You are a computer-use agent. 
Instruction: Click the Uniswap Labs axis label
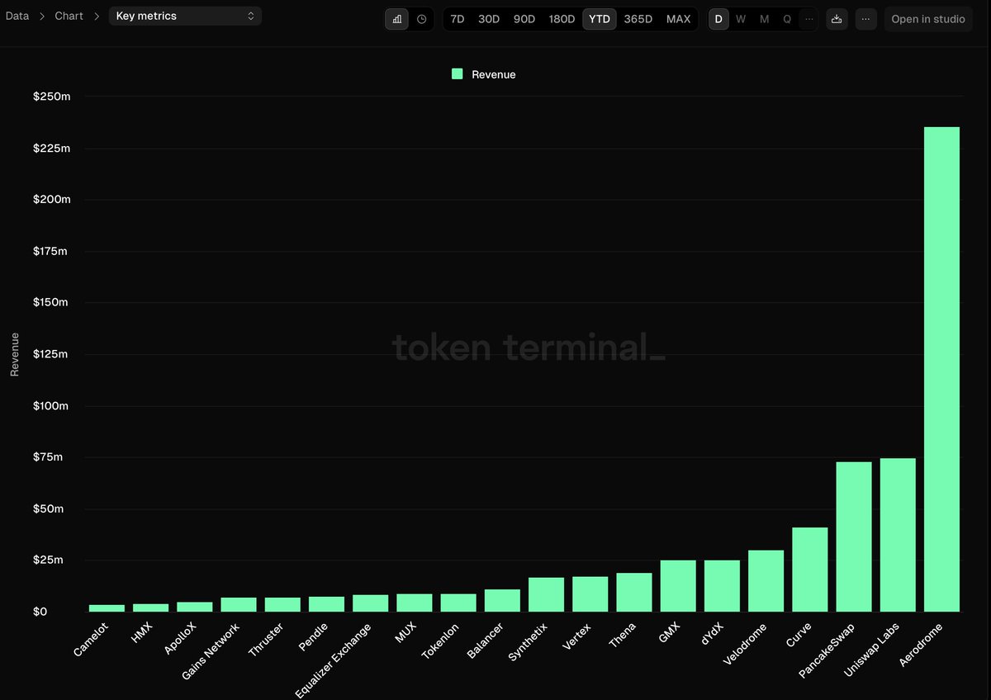(x=871, y=650)
